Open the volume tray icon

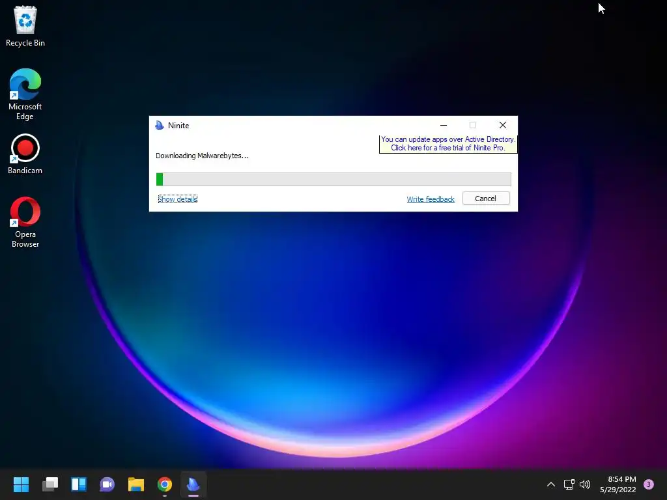585,484
